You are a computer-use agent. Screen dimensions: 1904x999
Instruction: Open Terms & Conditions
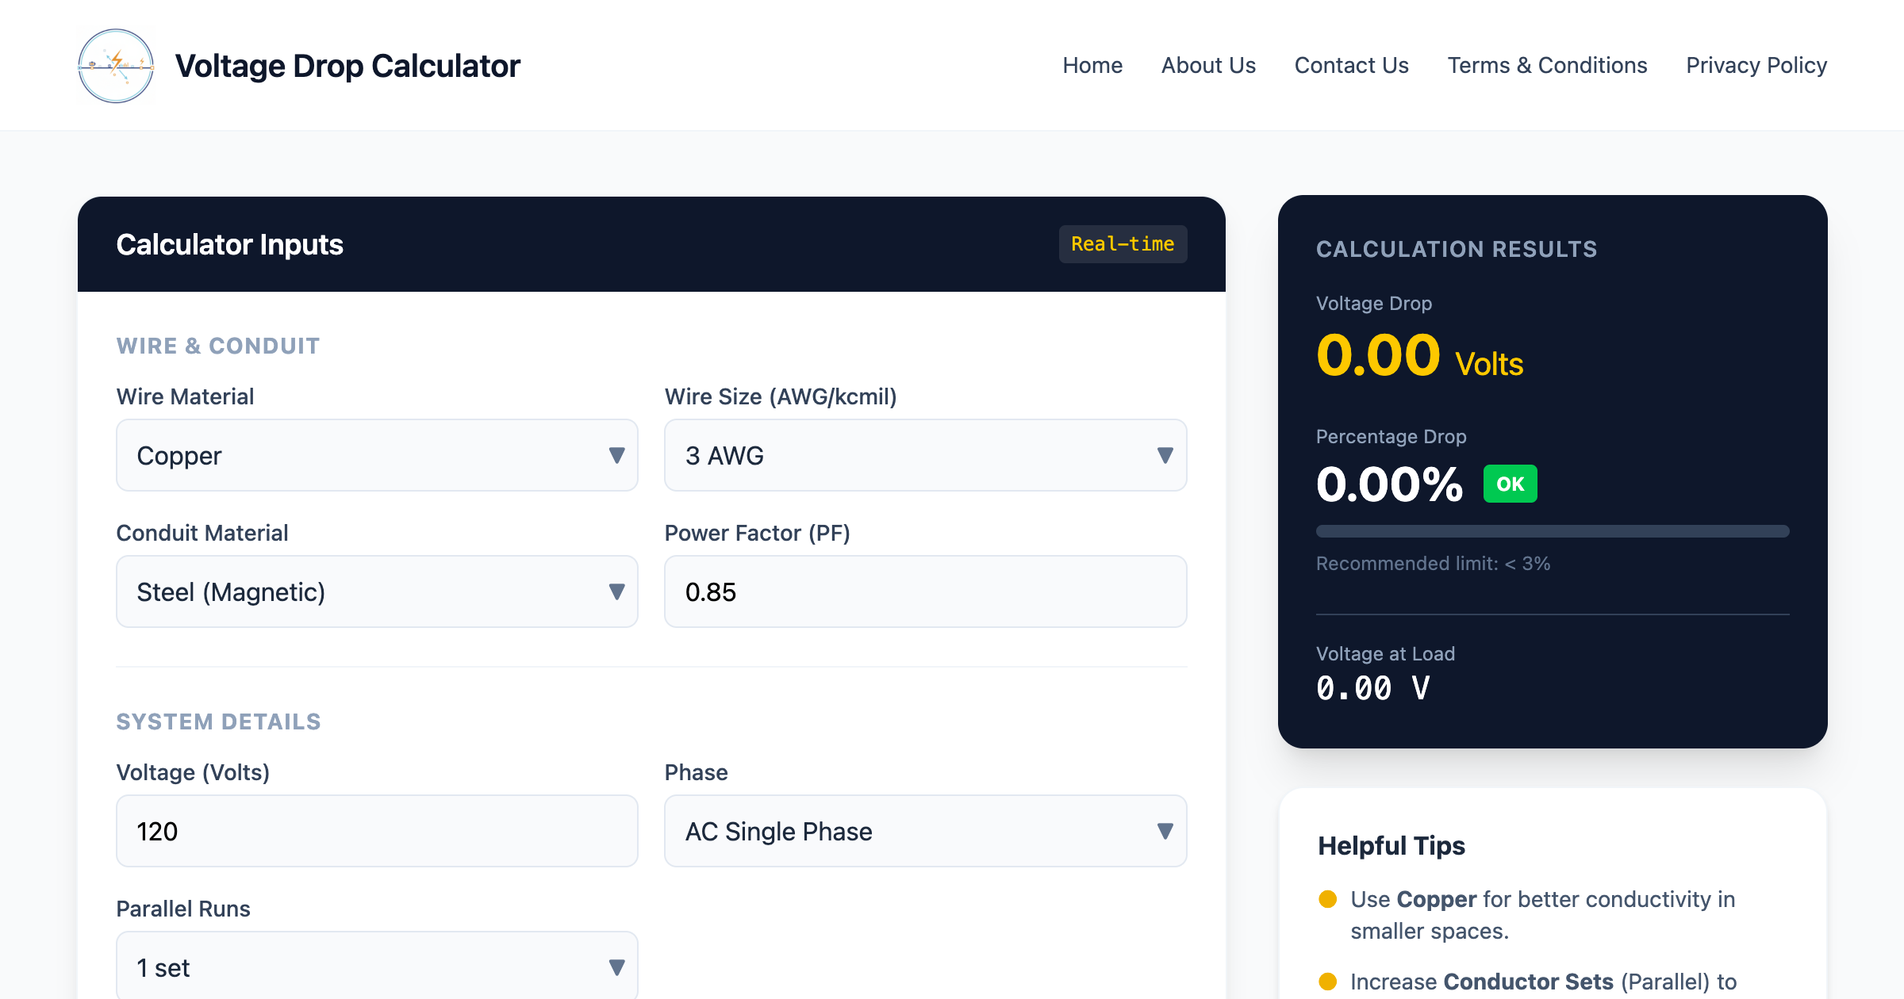point(1547,65)
